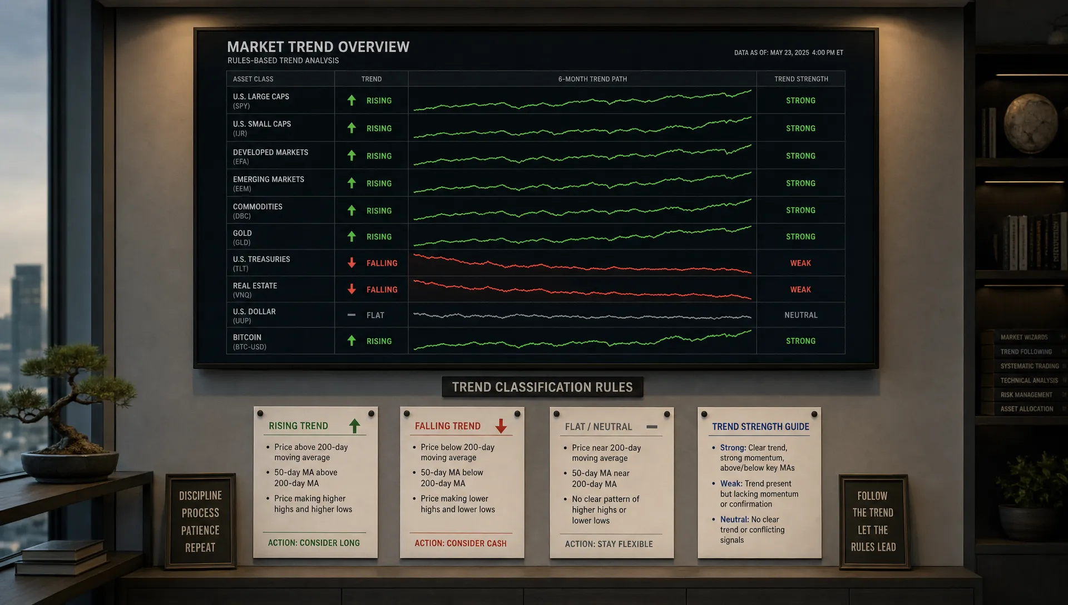Click the WEAK strength cell for U.S. Treasuries
This screenshot has width=1068, height=605.
pos(800,263)
